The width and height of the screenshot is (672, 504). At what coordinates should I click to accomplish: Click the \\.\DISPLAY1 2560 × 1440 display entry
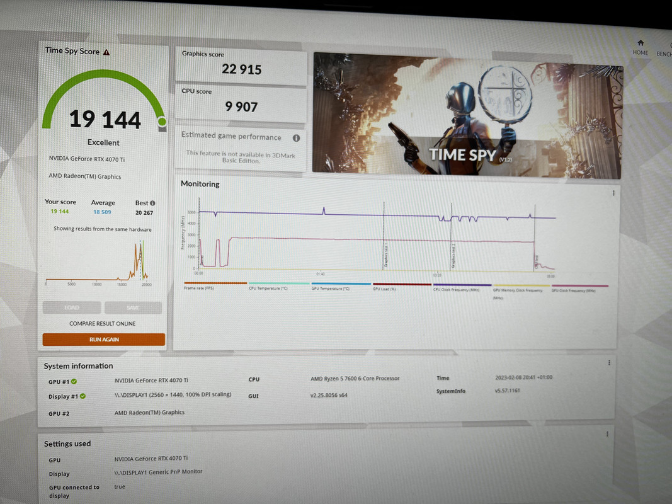click(173, 395)
